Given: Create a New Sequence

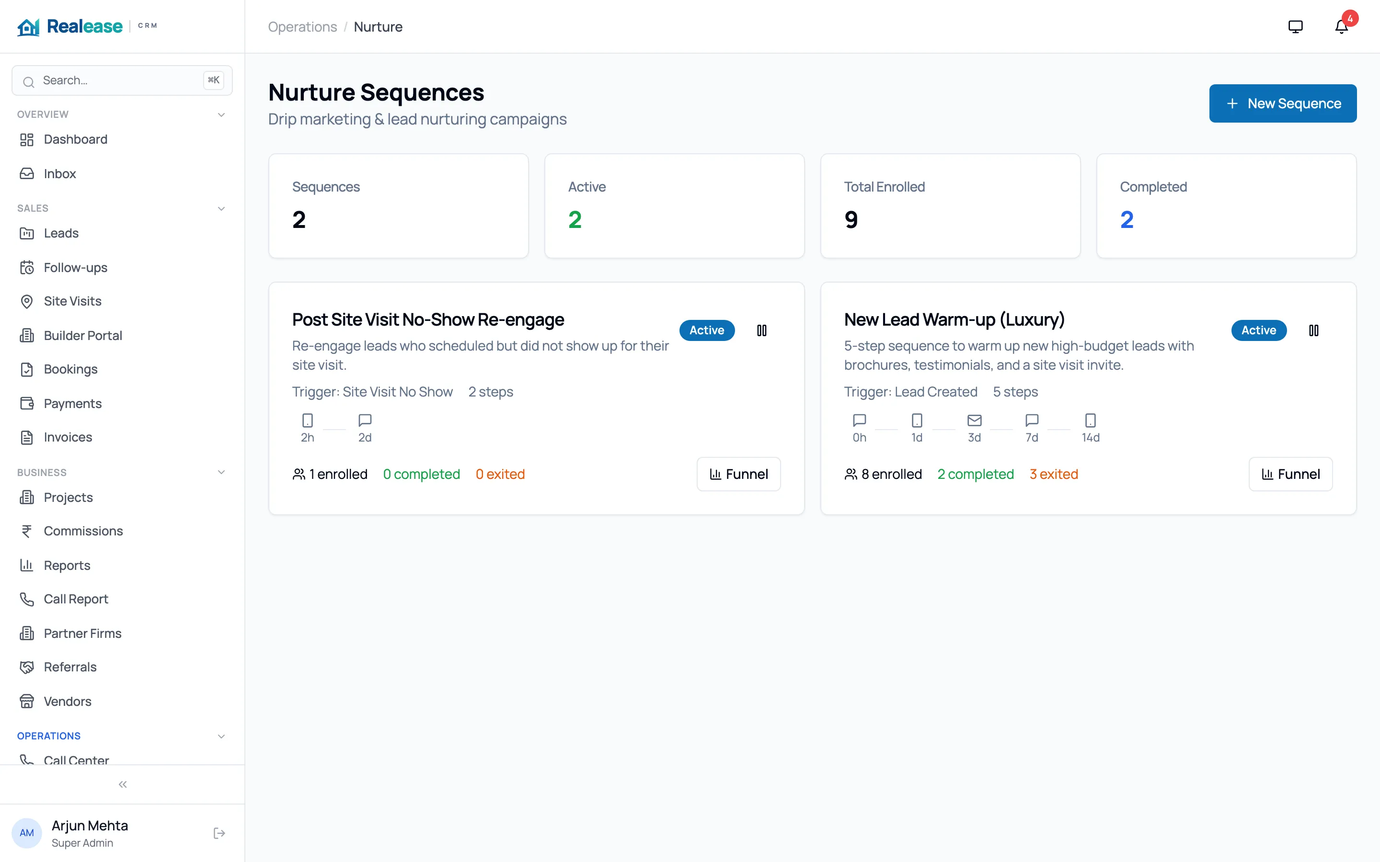Looking at the screenshot, I should 1282,103.
